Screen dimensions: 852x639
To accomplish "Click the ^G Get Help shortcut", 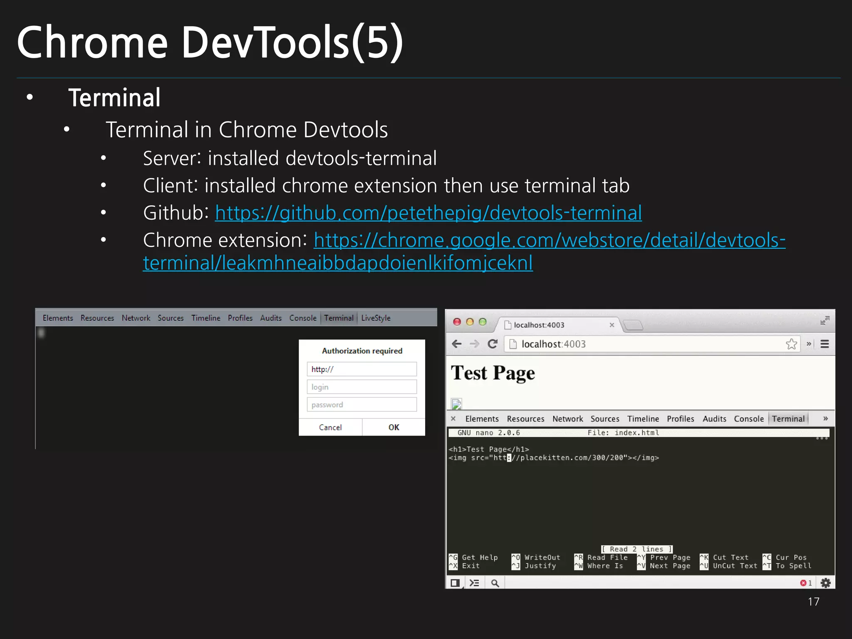I will (473, 557).
